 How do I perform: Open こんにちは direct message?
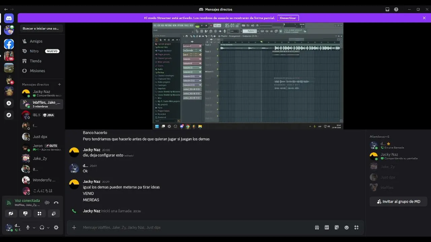pyautogui.click(x=42, y=191)
